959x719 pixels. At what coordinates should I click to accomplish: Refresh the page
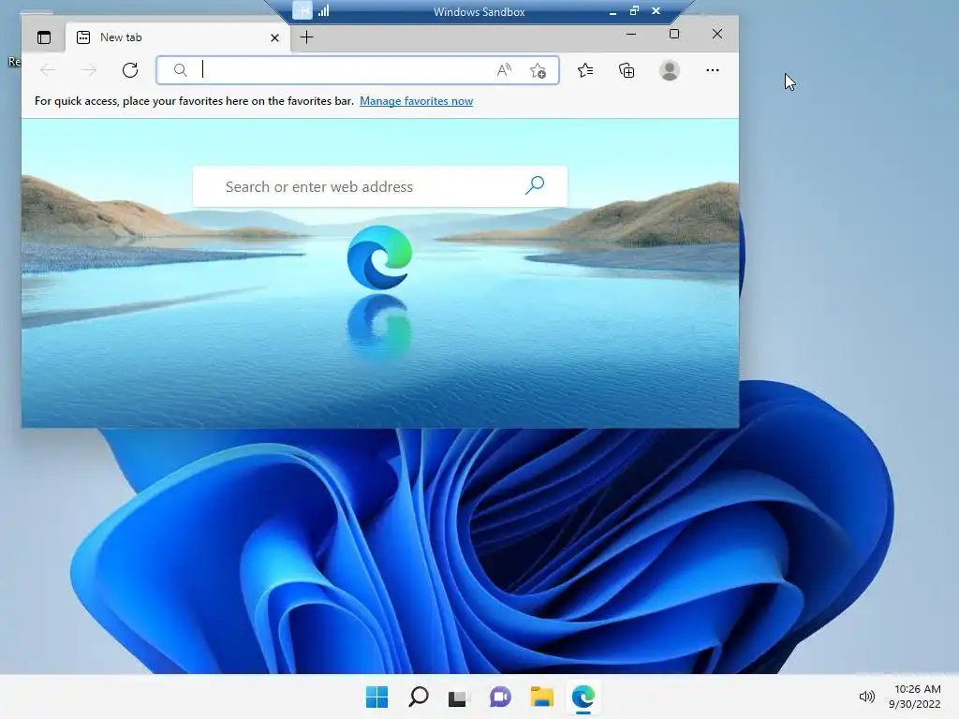point(130,70)
